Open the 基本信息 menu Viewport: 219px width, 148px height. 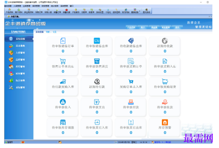click(8, 6)
